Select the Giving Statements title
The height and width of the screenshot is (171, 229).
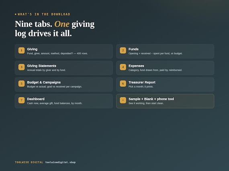point(42,66)
